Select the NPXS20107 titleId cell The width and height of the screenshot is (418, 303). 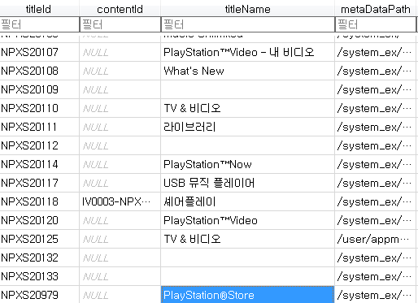click(x=39, y=52)
